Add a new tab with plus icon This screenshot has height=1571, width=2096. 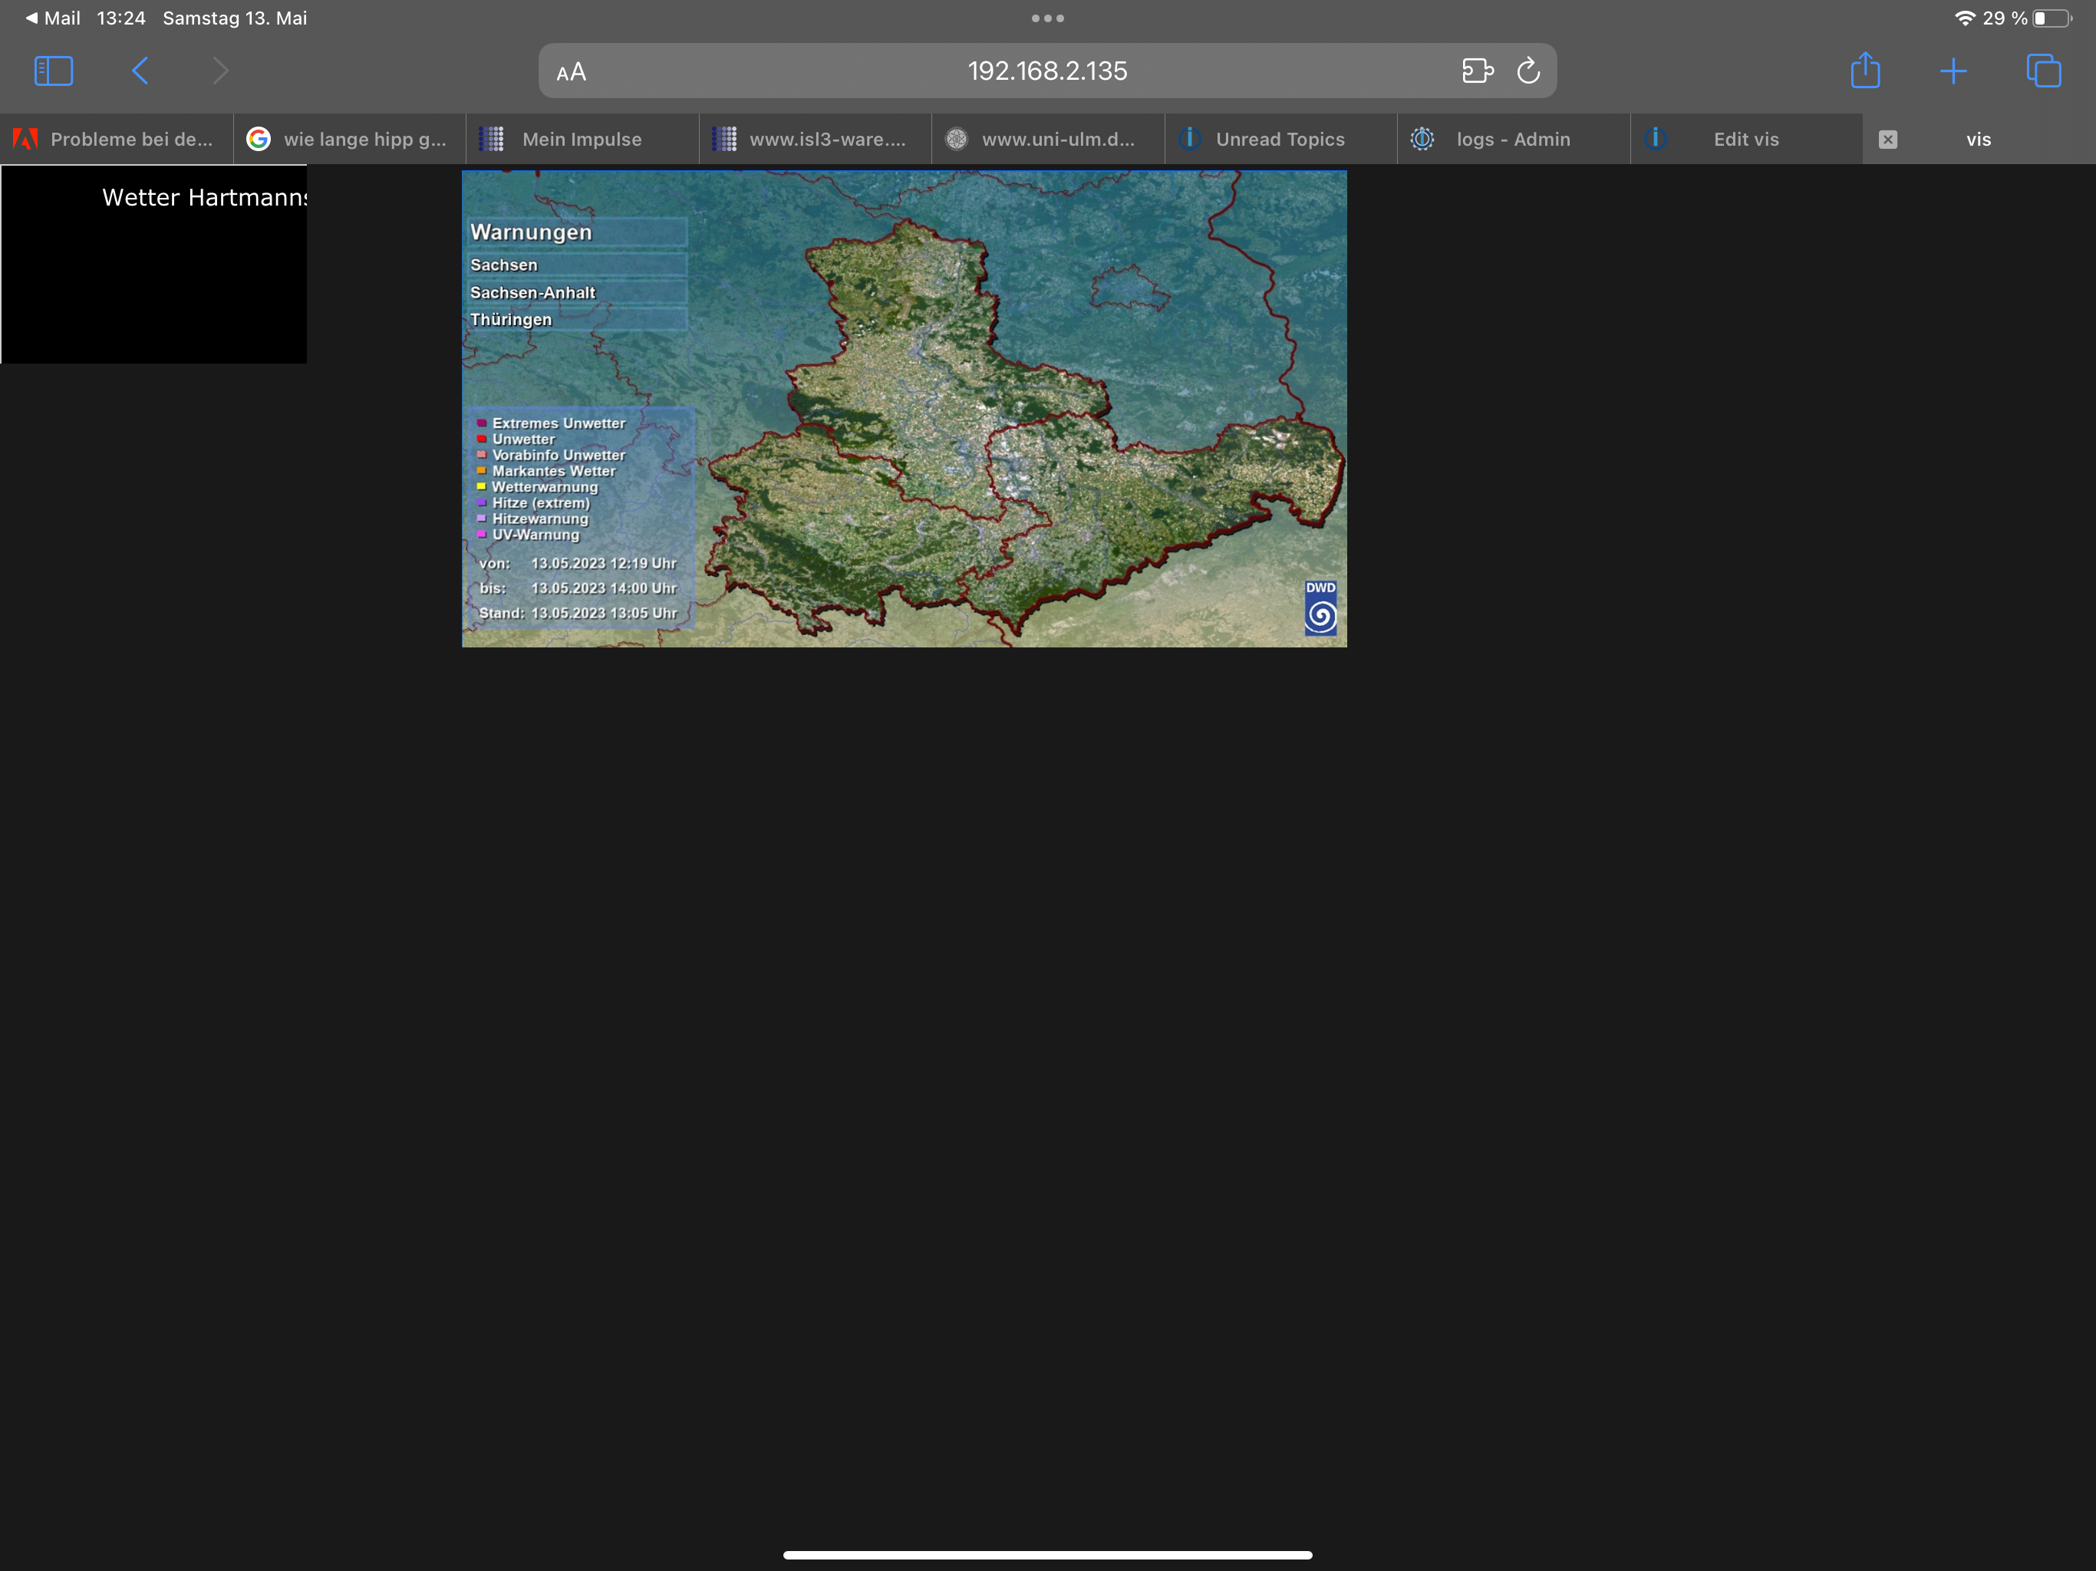[x=1953, y=71]
